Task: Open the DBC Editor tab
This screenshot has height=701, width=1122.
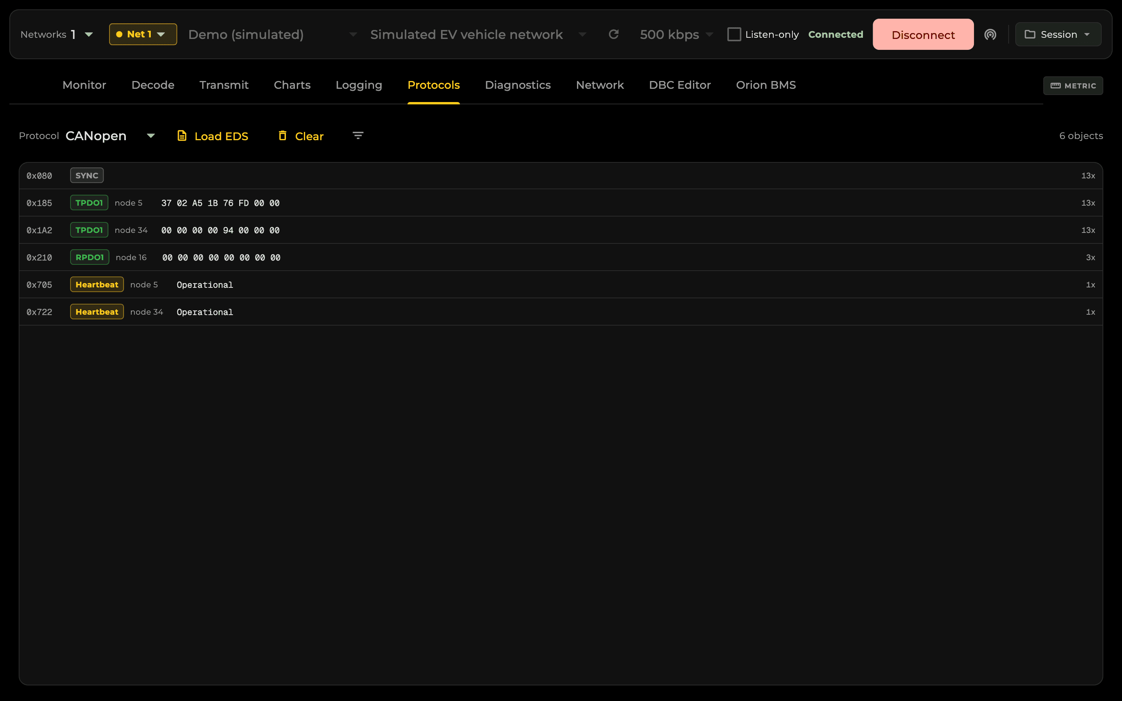Action: click(x=680, y=85)
